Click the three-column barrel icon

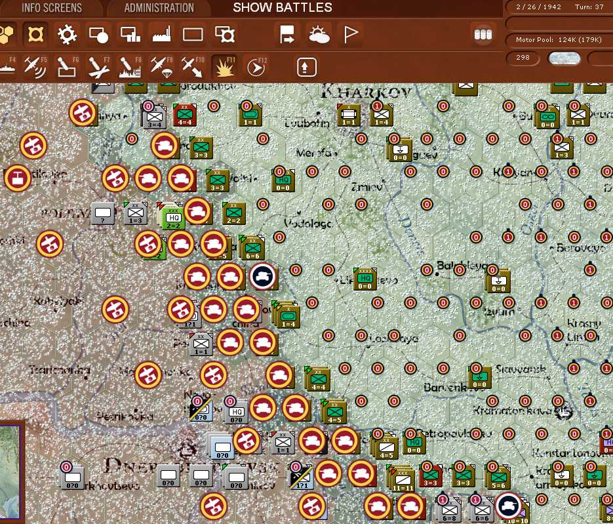pos(483,34)
